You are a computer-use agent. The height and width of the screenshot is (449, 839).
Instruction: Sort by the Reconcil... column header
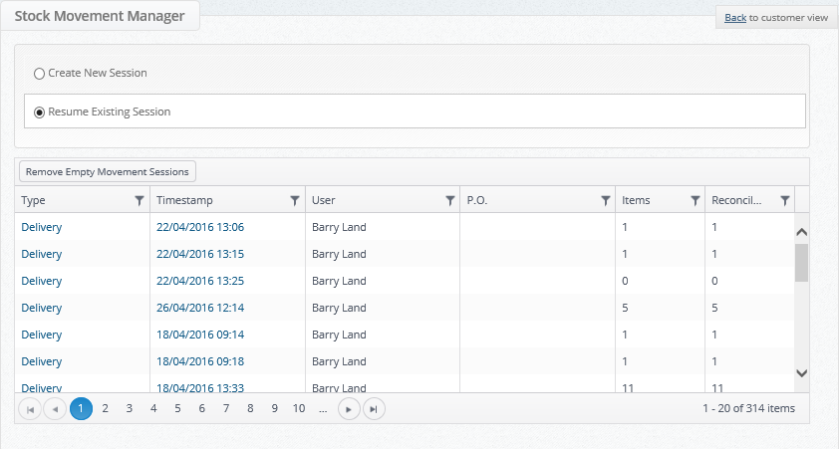pyautogui.click(x=736, y=200)
